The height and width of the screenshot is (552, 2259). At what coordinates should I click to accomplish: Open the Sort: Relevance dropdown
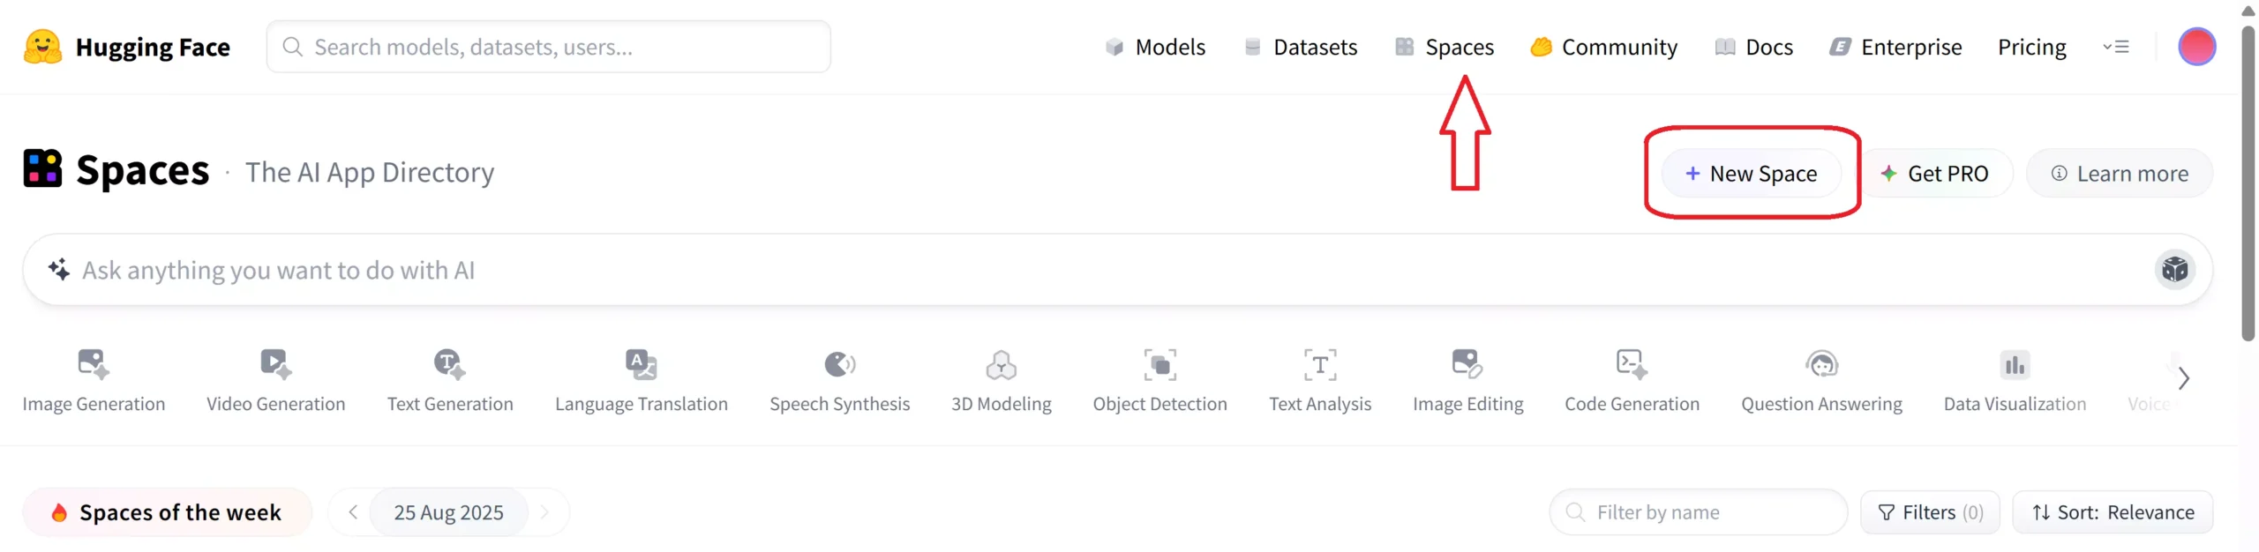(x=2112, y=512)
